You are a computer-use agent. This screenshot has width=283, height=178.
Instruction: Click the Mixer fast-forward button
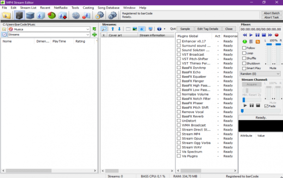[270, 35]
